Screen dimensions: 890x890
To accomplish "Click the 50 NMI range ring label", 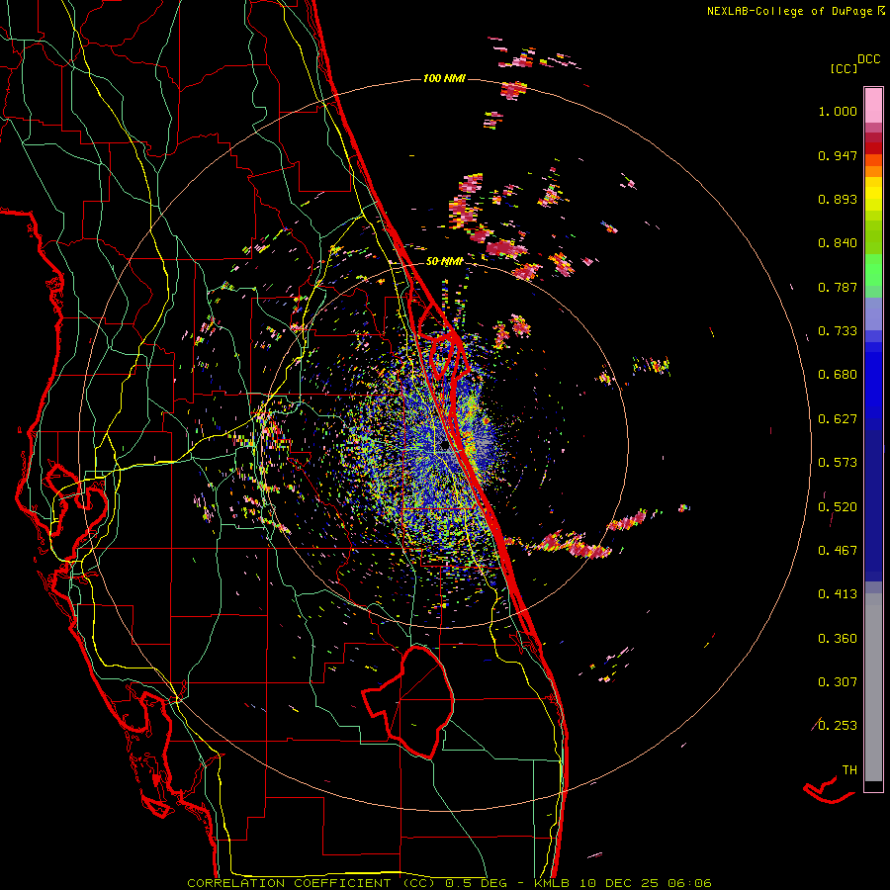I will click(444, 261).
